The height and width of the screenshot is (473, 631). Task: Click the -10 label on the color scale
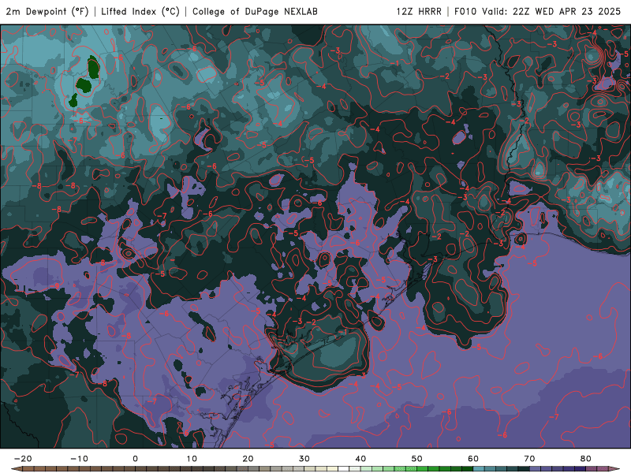79,459
